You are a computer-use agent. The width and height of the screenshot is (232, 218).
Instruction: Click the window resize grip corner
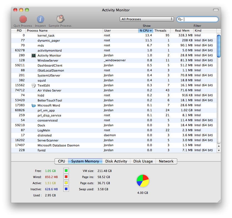point(219,201)
